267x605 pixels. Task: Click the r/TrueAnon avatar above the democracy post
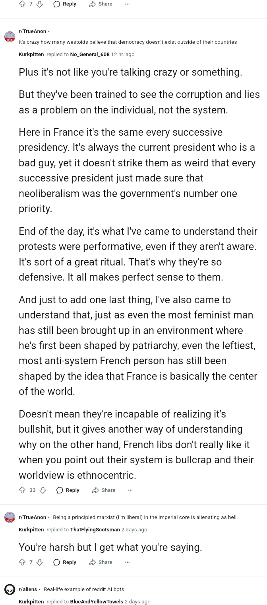pyautogui.click(x=10, y=37)
